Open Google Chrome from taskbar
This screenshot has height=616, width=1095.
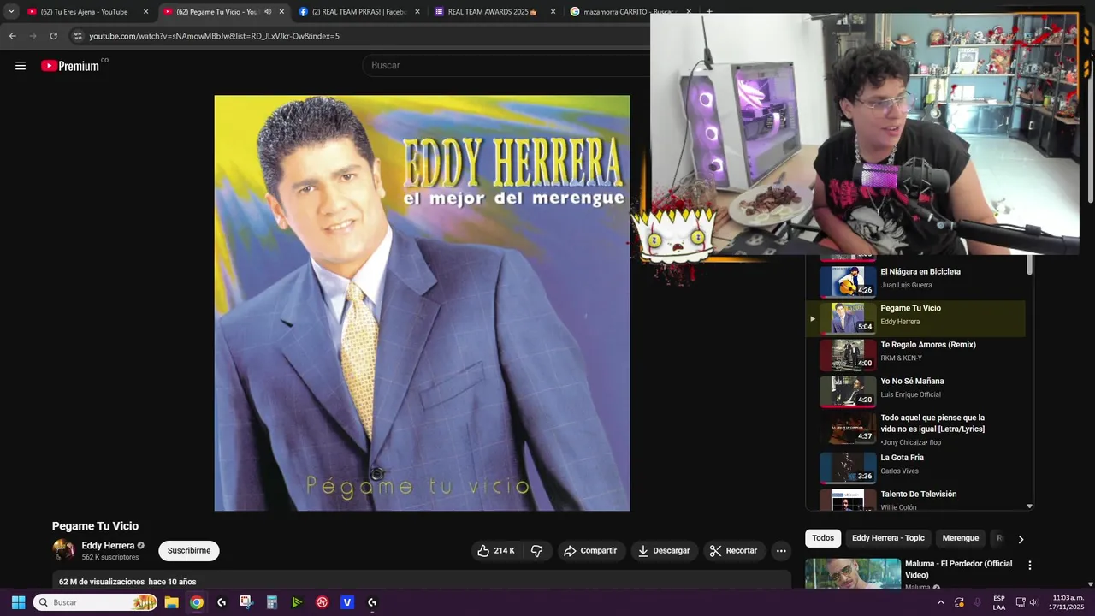coord(197,602)
